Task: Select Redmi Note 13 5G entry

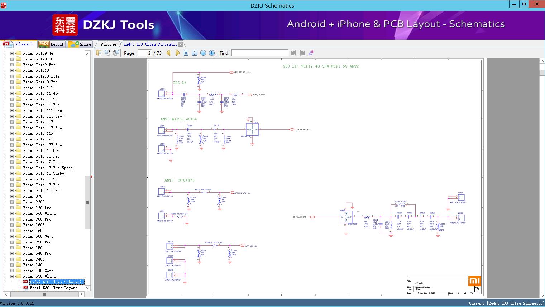Action: click(40, 179)
